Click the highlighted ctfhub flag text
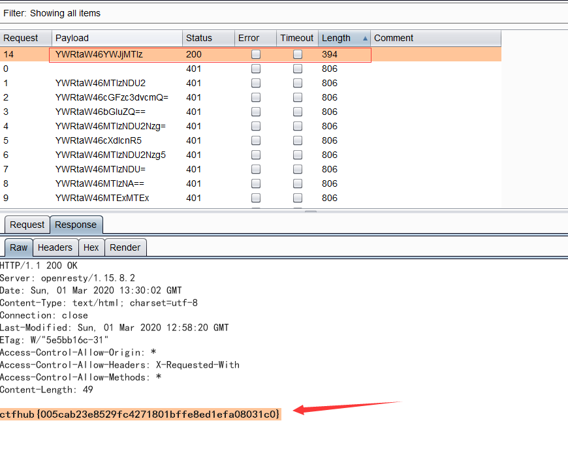The image size is (568, 457). (140, 414)
